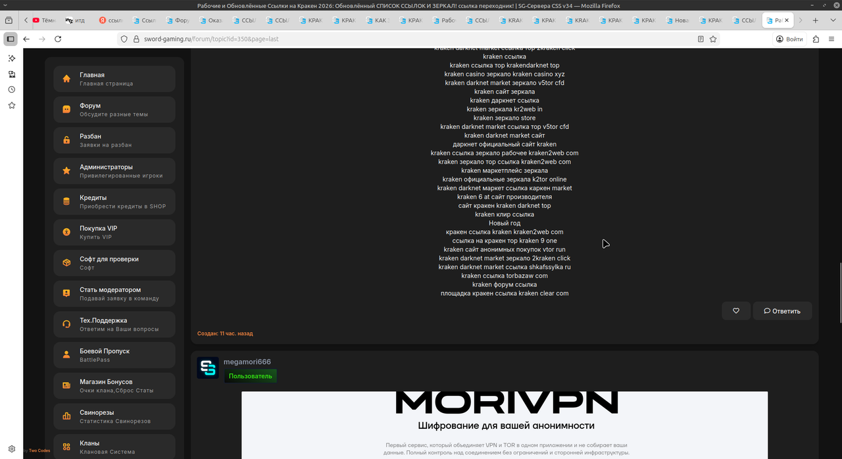Screen dimensions: 842x459
Task: Click the browser back arrow
Action: click(26, 39)
